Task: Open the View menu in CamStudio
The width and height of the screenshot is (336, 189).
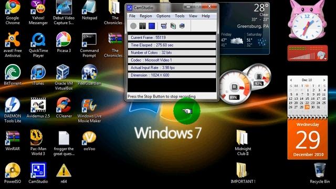Action: click(x=193, y=16)
